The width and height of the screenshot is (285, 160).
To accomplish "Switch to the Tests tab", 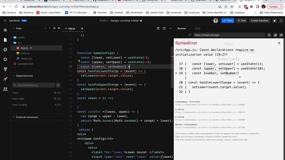I will point(198,28).
